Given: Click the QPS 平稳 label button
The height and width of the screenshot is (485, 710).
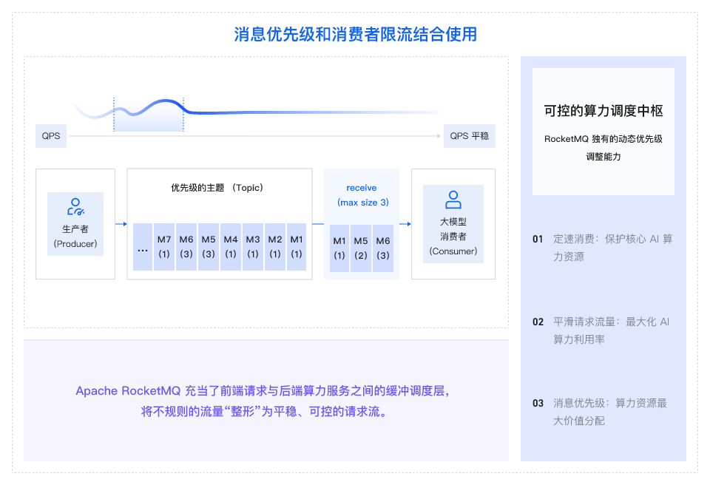Looking at the screenshot, I should pyautogui.click(x=469, y=135).
